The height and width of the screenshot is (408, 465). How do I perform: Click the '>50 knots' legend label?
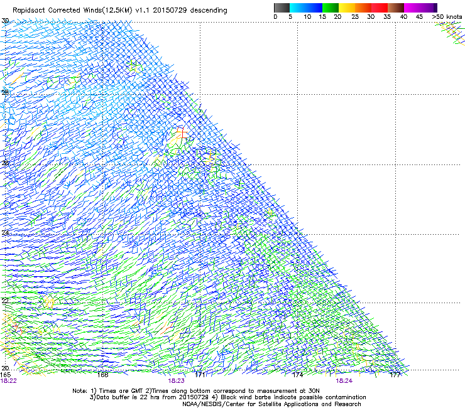pos(447,17)
